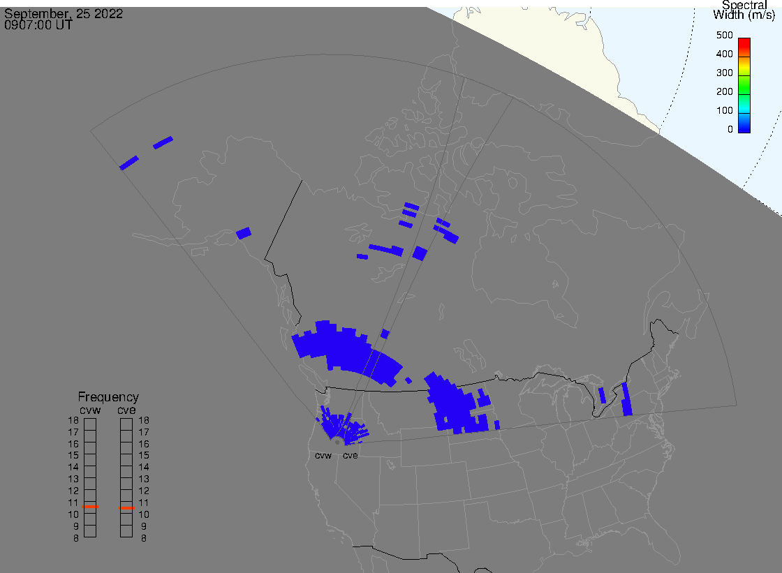Select the 300 label on color scale
The image size is (782, 573).
point(725,73)
